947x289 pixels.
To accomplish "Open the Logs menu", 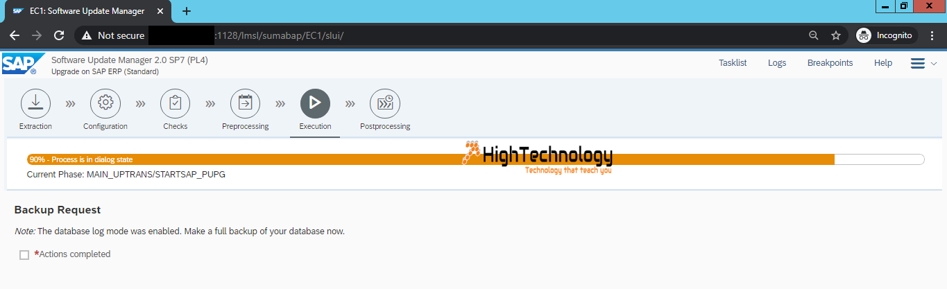I will [x=777, y=63].
